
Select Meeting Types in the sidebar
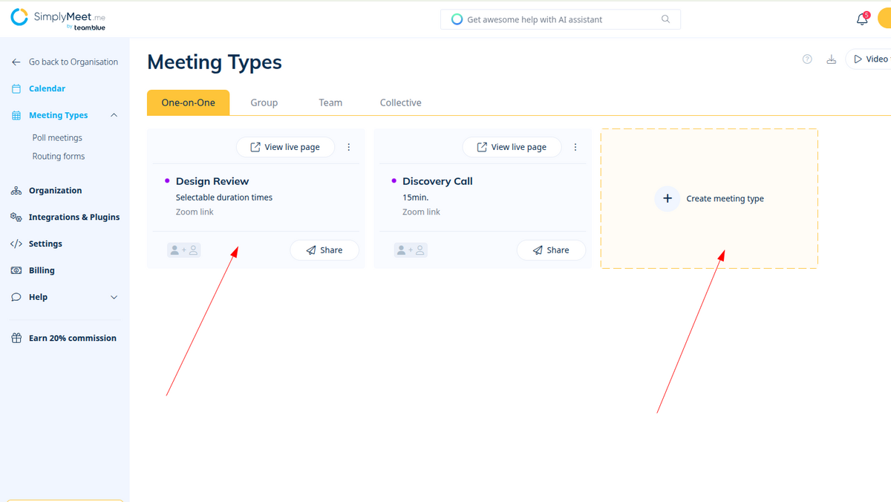(58, 115)
